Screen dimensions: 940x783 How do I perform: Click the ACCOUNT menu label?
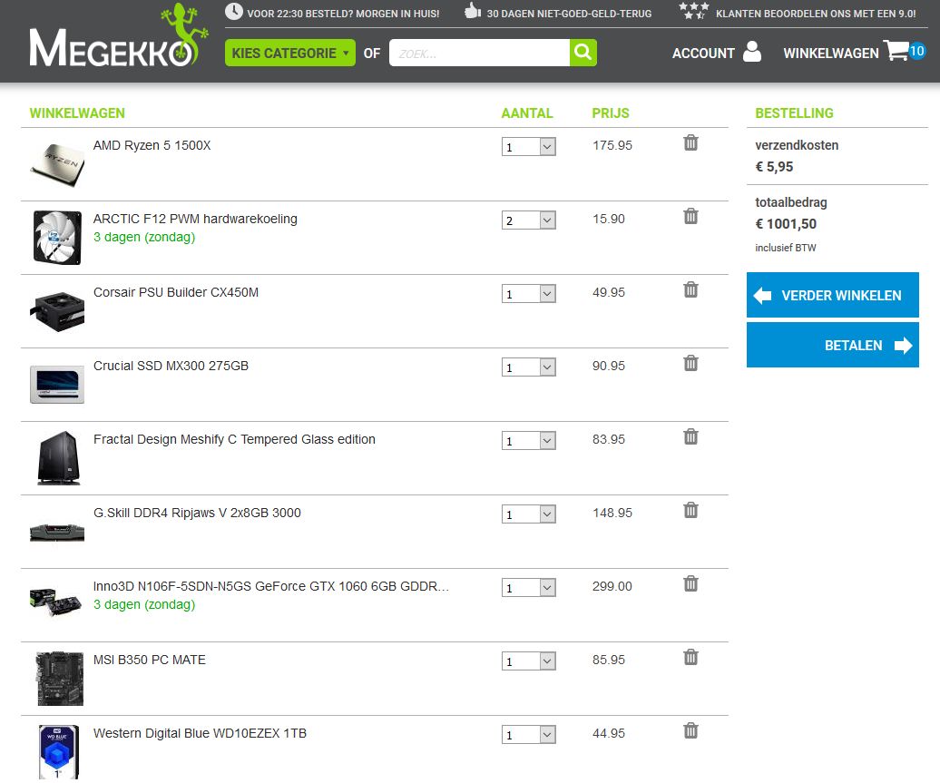click(703, 54)
